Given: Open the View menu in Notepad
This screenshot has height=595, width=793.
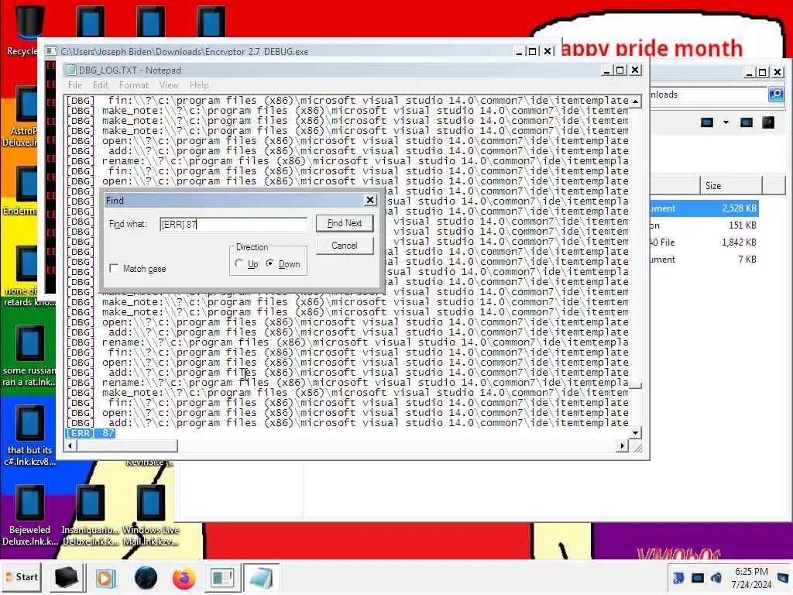Looking at the screenshot, I should [169, 85].
